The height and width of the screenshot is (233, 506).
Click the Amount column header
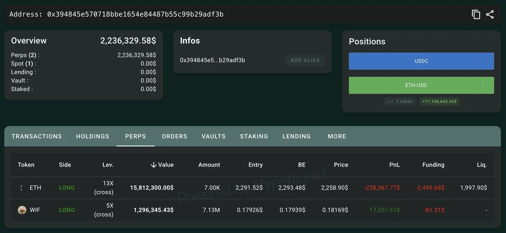point(209,165)
